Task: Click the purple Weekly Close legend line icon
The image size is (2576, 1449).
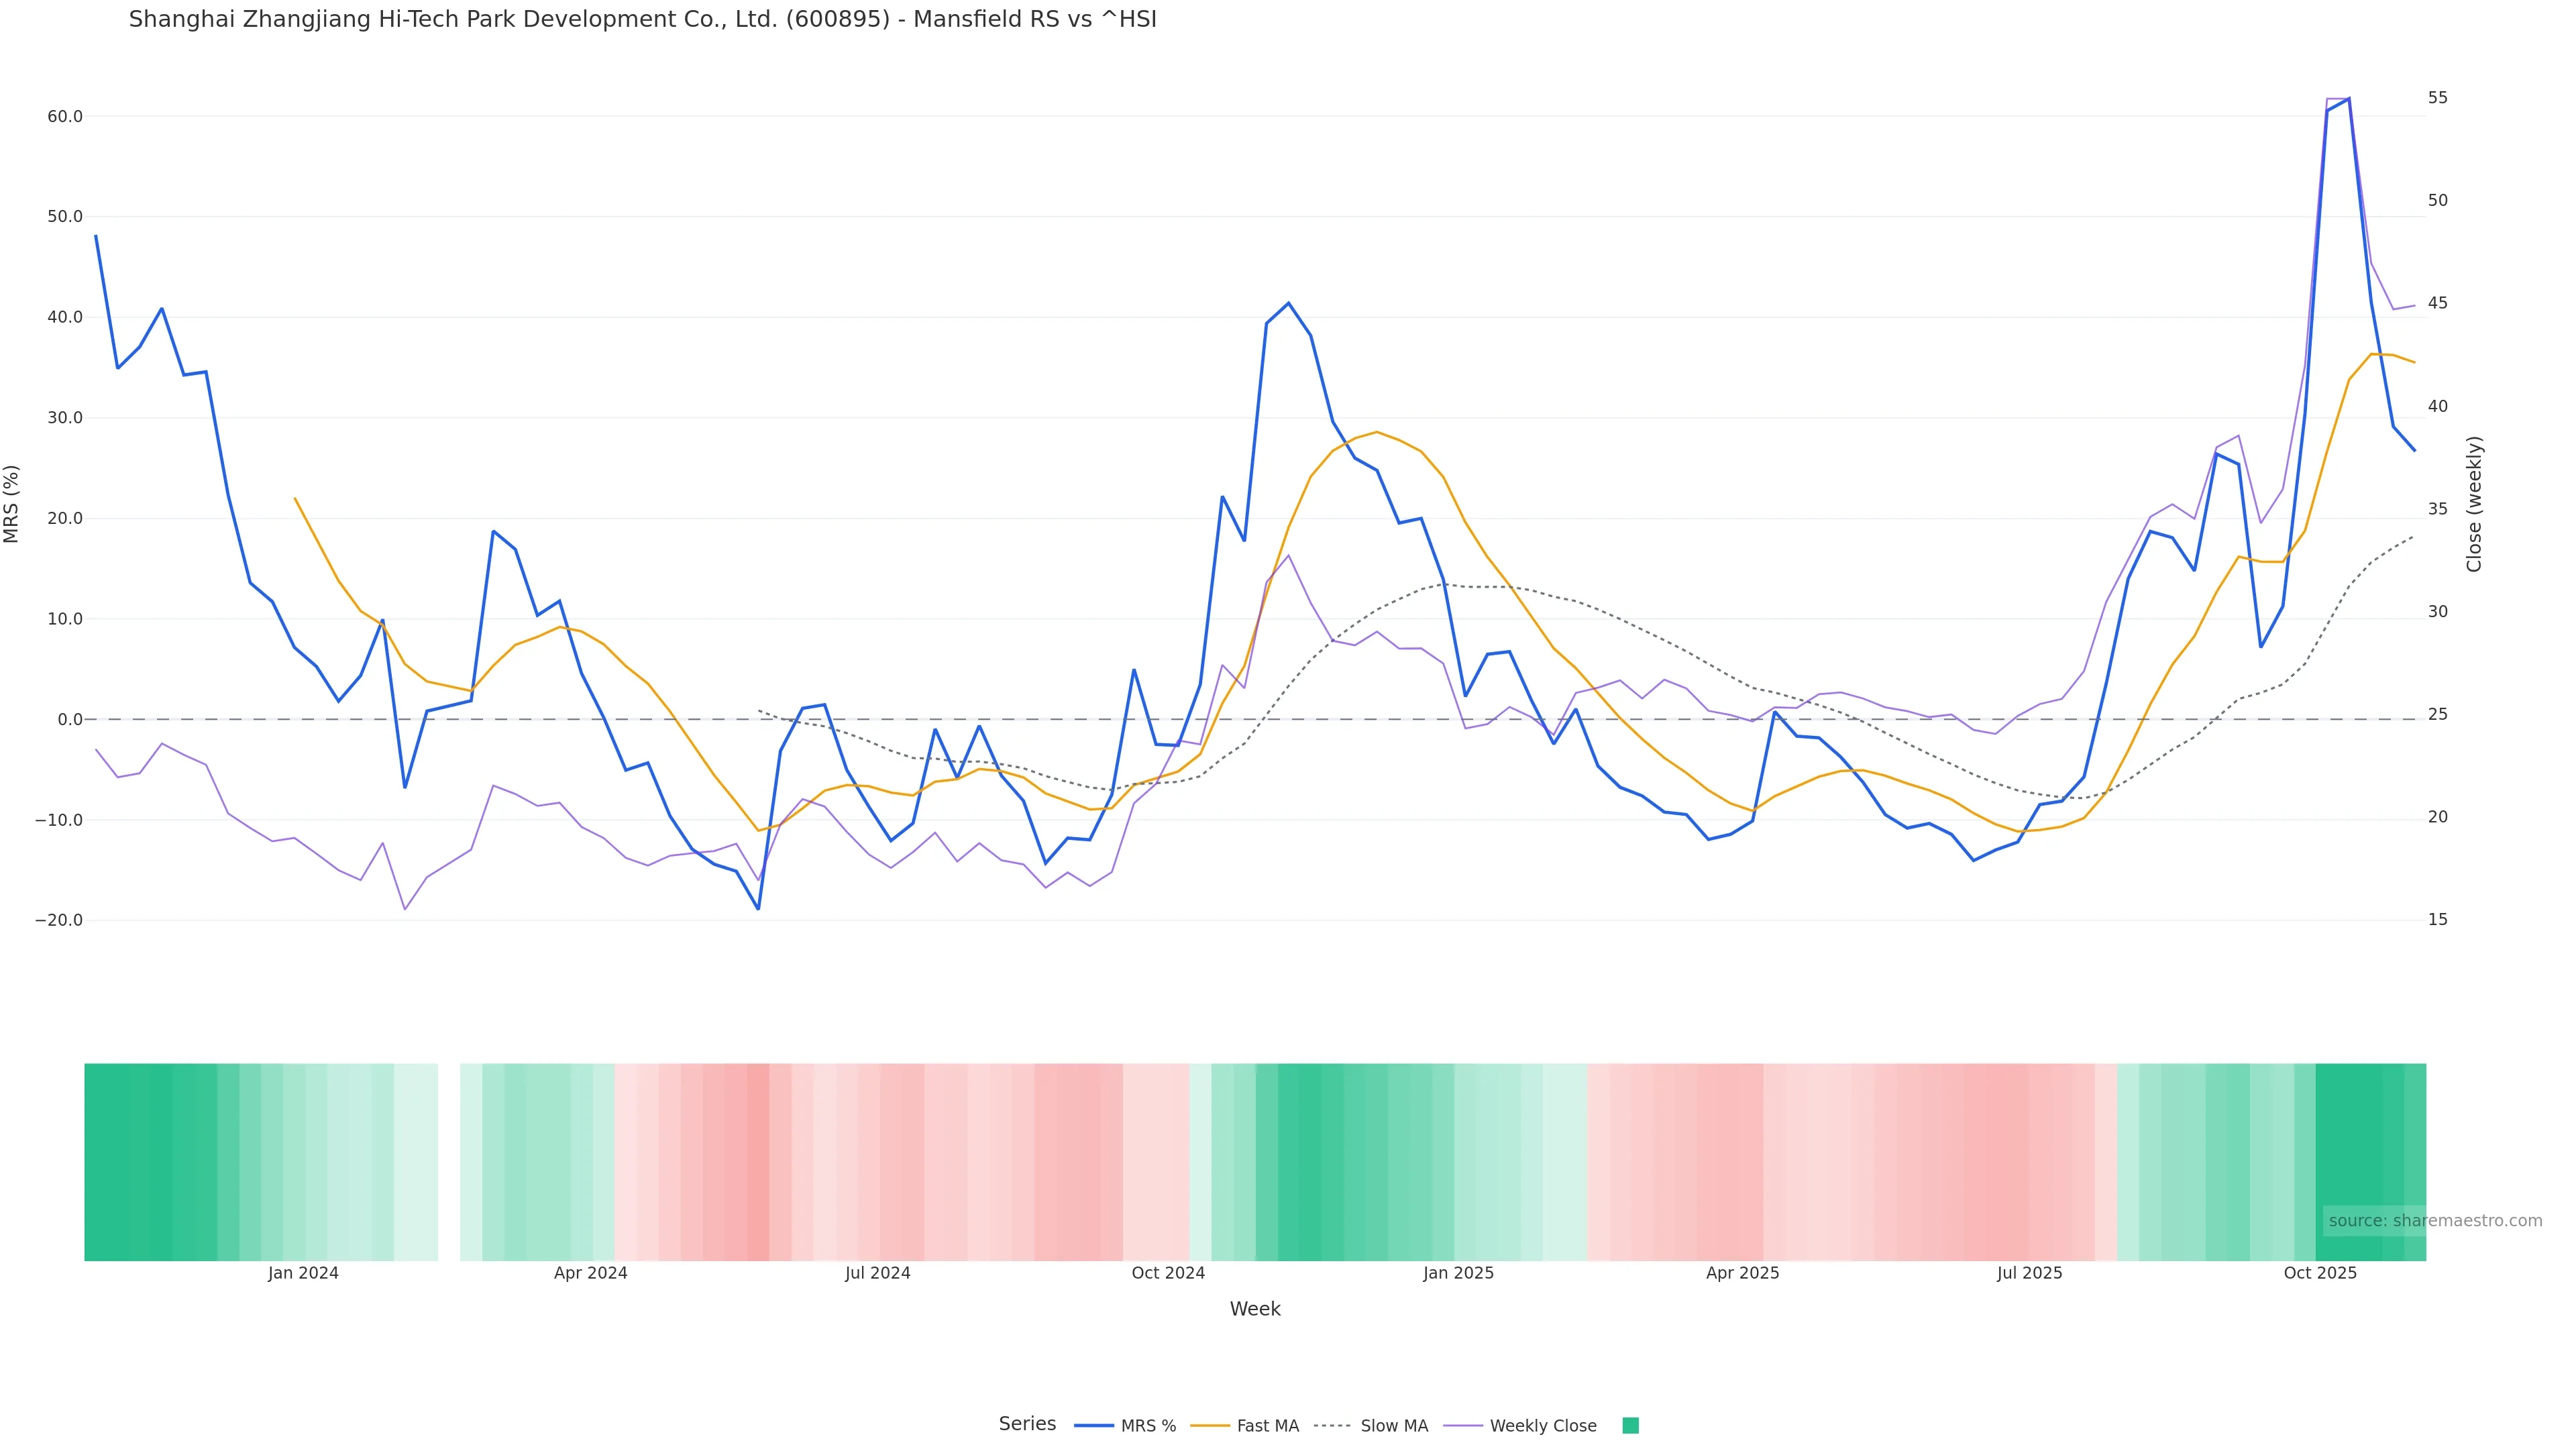Action: [x=1463, y=1426]
